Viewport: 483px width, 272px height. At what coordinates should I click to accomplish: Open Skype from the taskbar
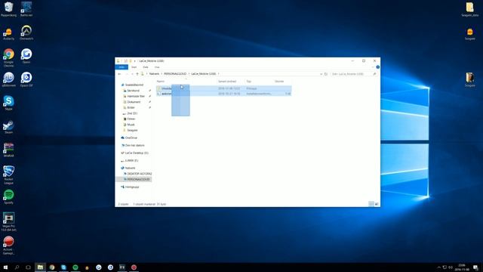pos(63,267)
